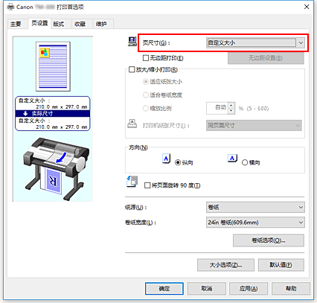317x303 pixels.
Task: Open 帮助 button
Action: [291, 289]
